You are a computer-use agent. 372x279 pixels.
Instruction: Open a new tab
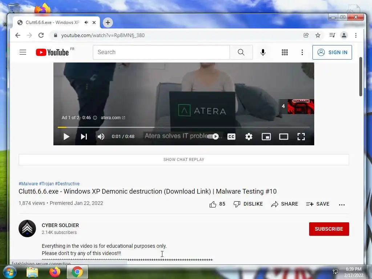(108, 23)
